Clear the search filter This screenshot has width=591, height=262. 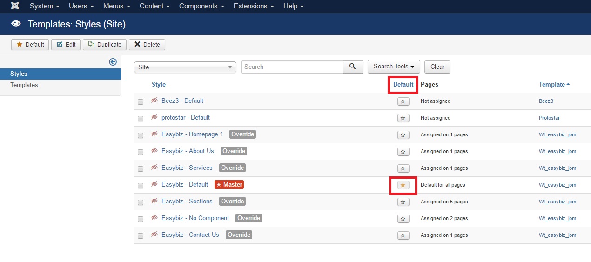click(x=437, y=67)
